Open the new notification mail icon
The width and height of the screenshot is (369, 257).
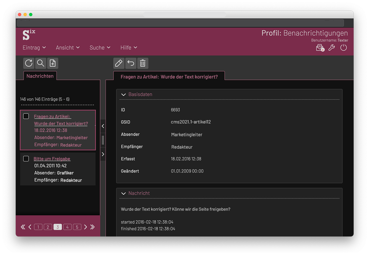pyautogui.click(x=320, y=48)
